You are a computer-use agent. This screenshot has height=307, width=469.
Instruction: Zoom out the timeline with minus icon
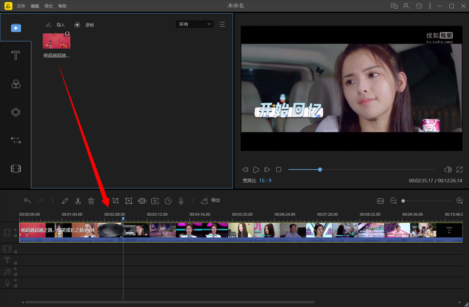coord(393,201)
